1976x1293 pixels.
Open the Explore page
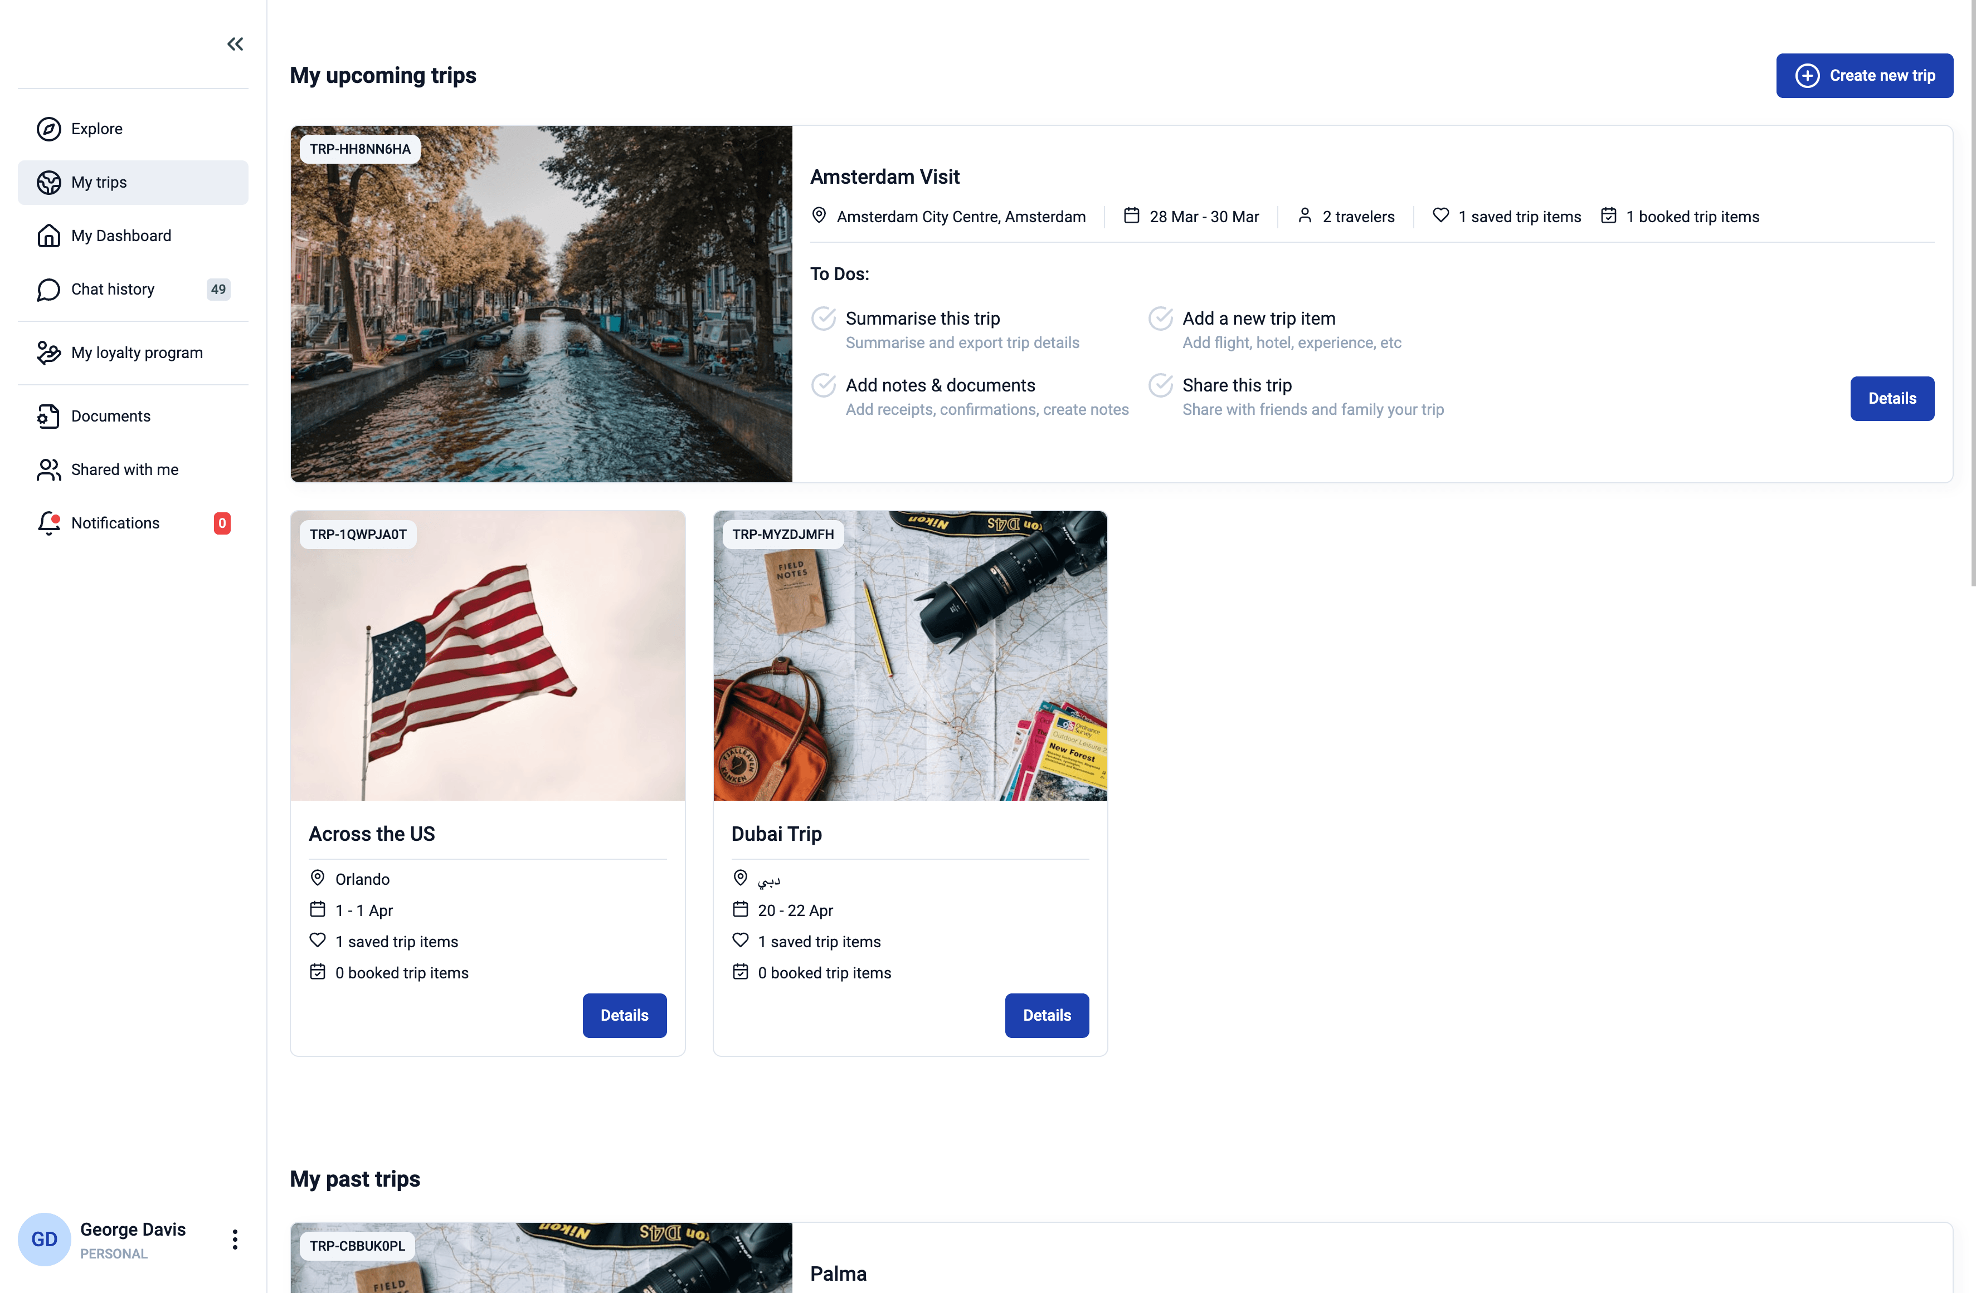(x=133, y=129)
